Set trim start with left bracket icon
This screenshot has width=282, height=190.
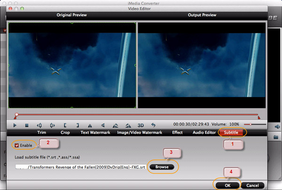point(65,125)
